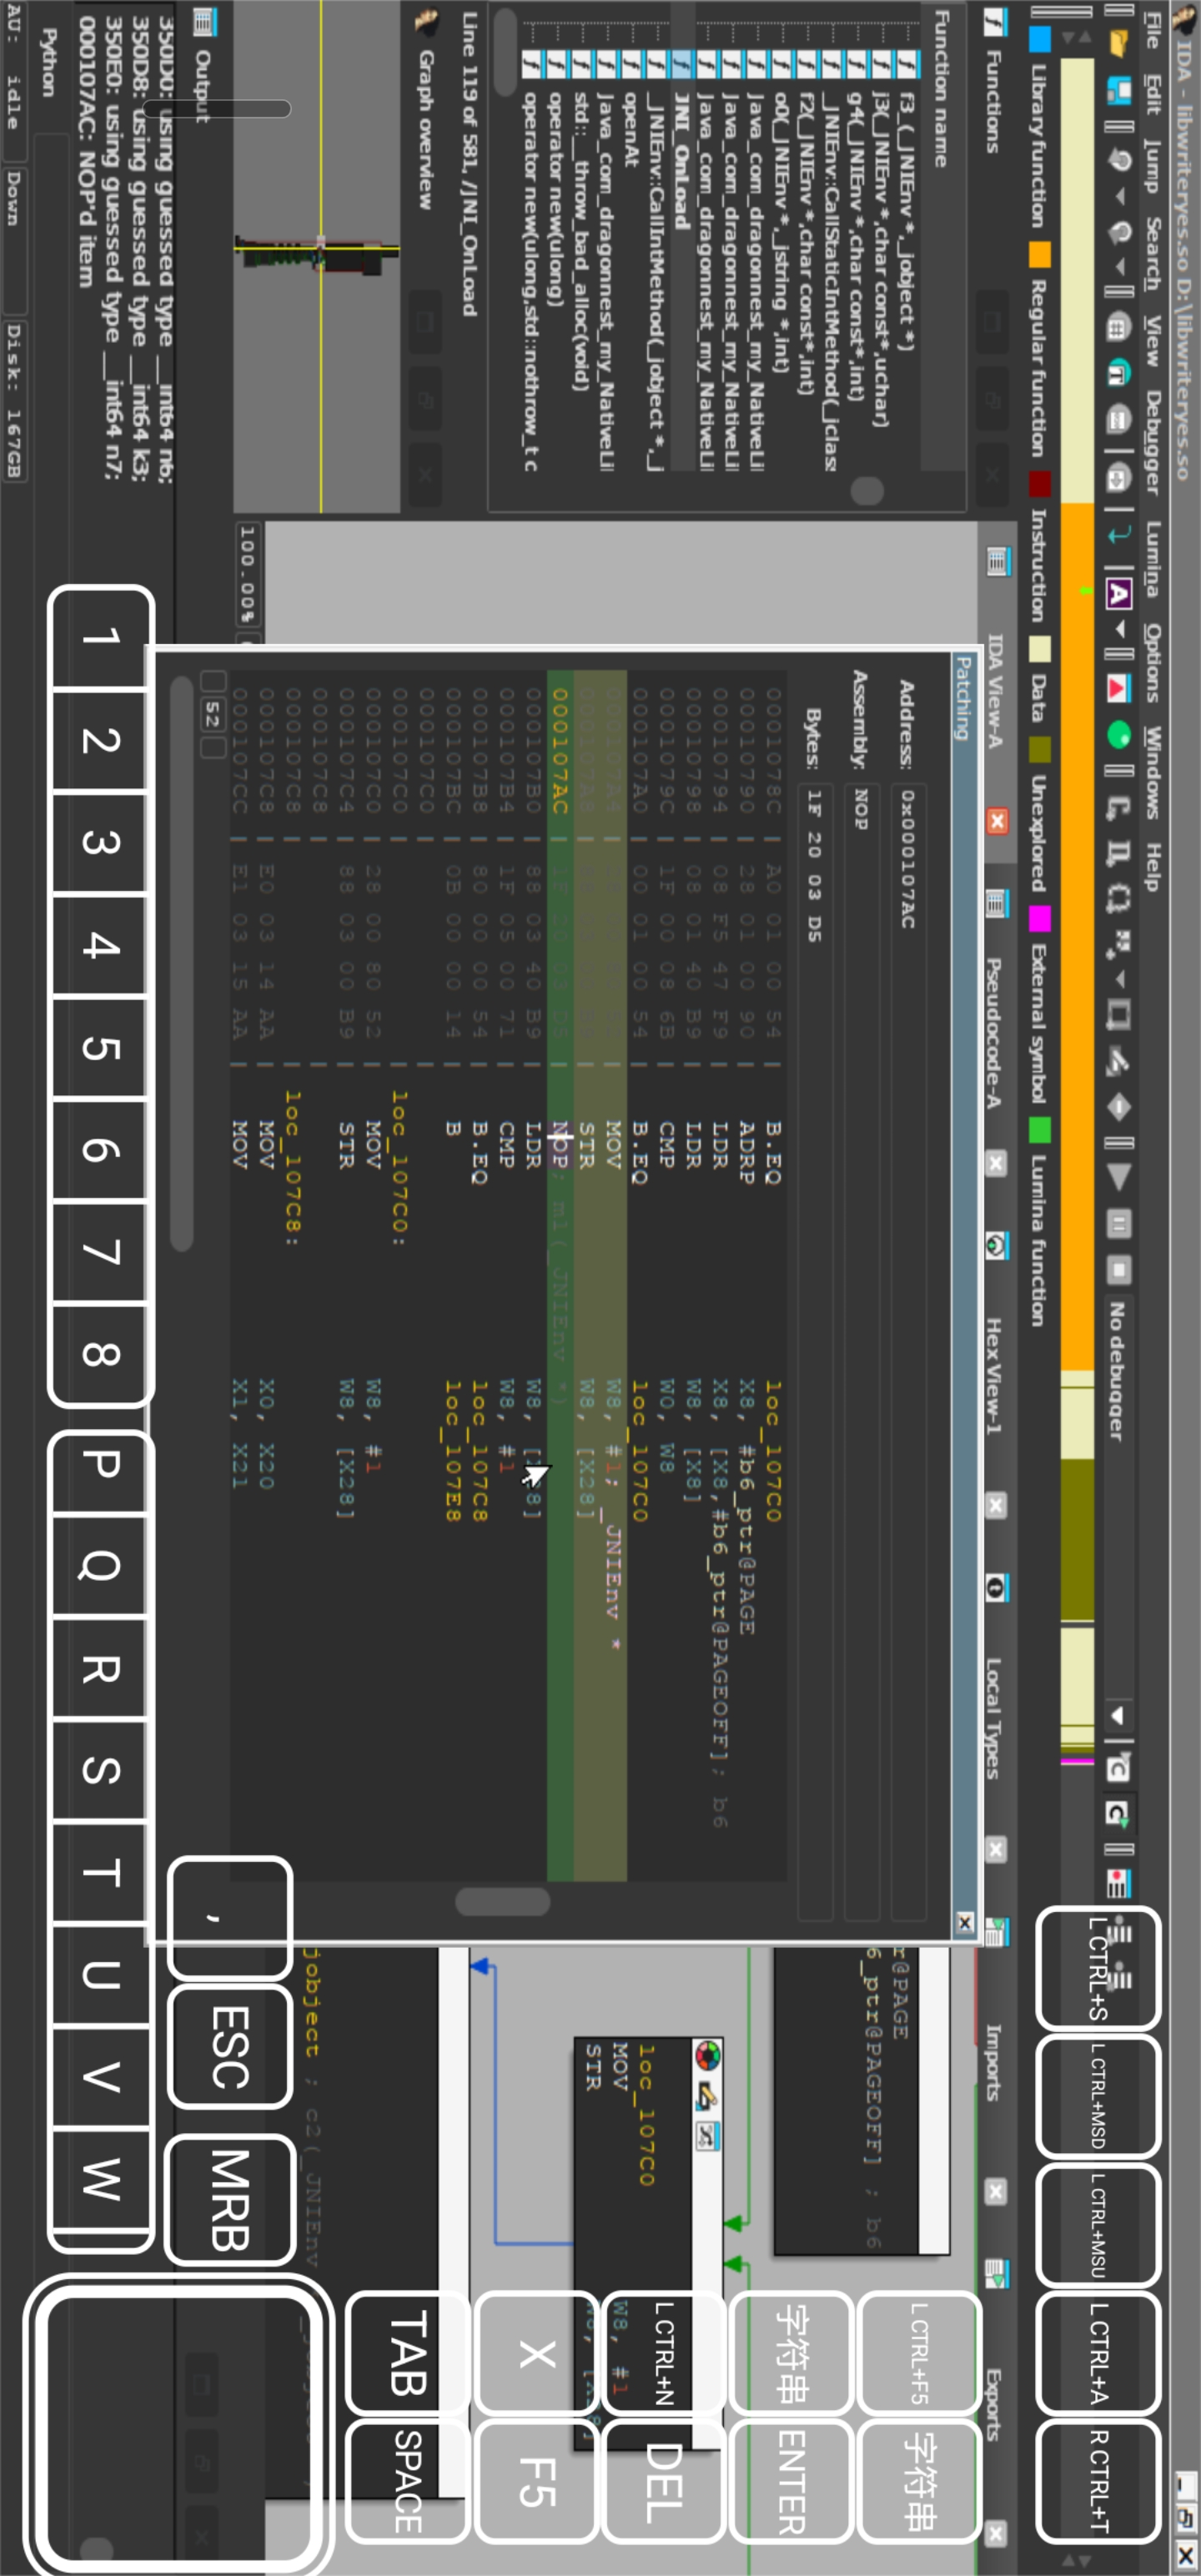
Task: Tap the on-screen DEL key
Action: pyautogui.click(x=665, y=2480)
